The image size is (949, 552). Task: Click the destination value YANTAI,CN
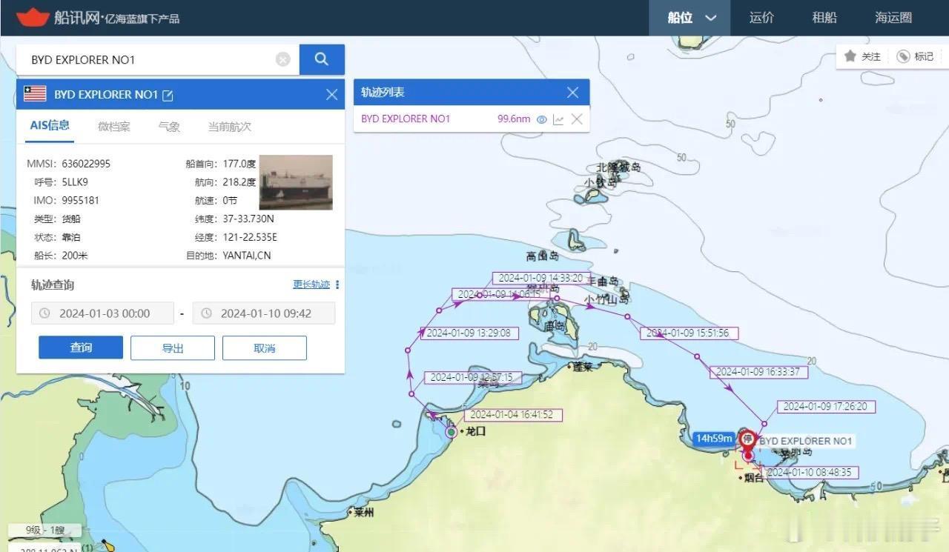(247, 256)
